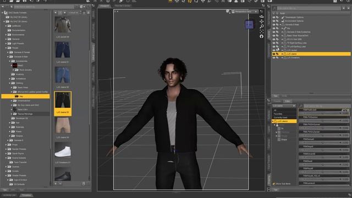
Task: Click the figure icon of LJO Jeans scene row
Action: [285, 54]
